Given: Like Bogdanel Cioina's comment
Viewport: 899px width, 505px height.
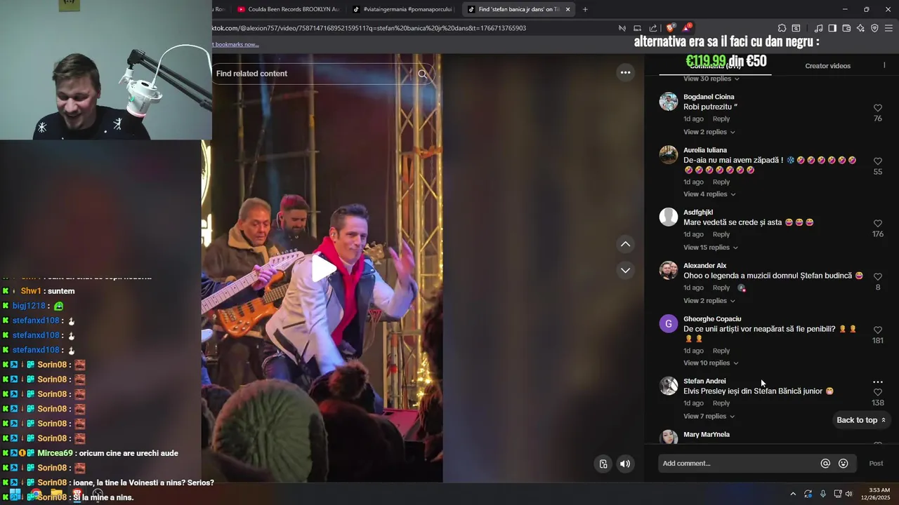Looking at the screenshot, I should click(878, 108).
